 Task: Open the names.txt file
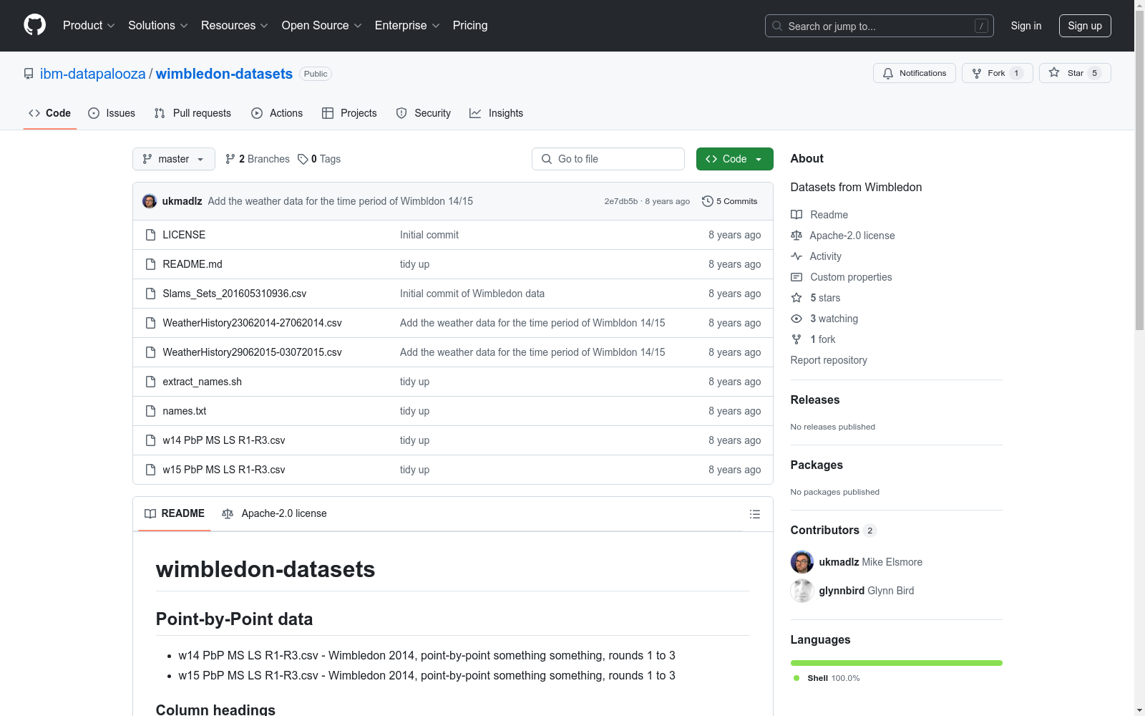click(x=184, y=411)
